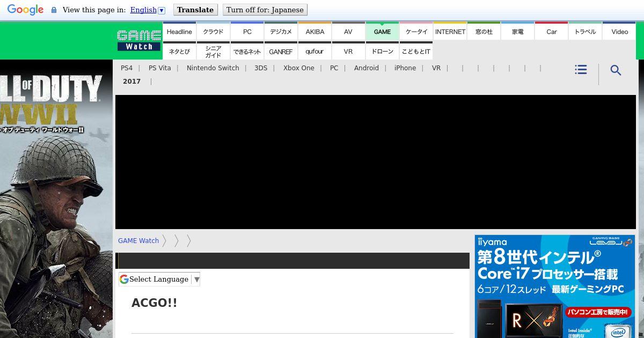Open the こどもとIT tab
This screenshot has height=338, width=644.
(416, 51)
